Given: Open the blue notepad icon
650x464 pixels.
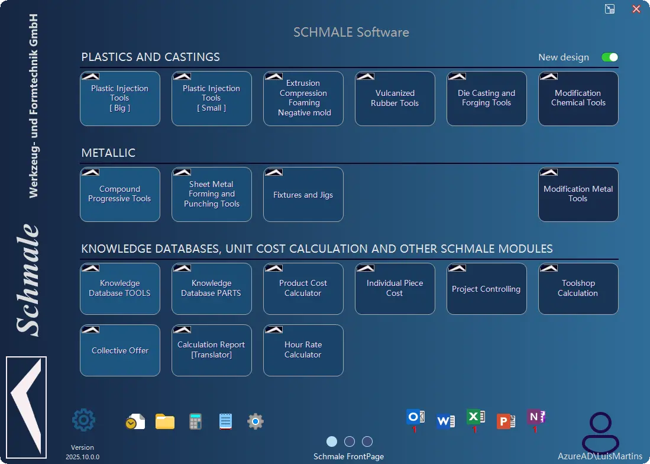Looking at the screenshot, I should point(225,421).
